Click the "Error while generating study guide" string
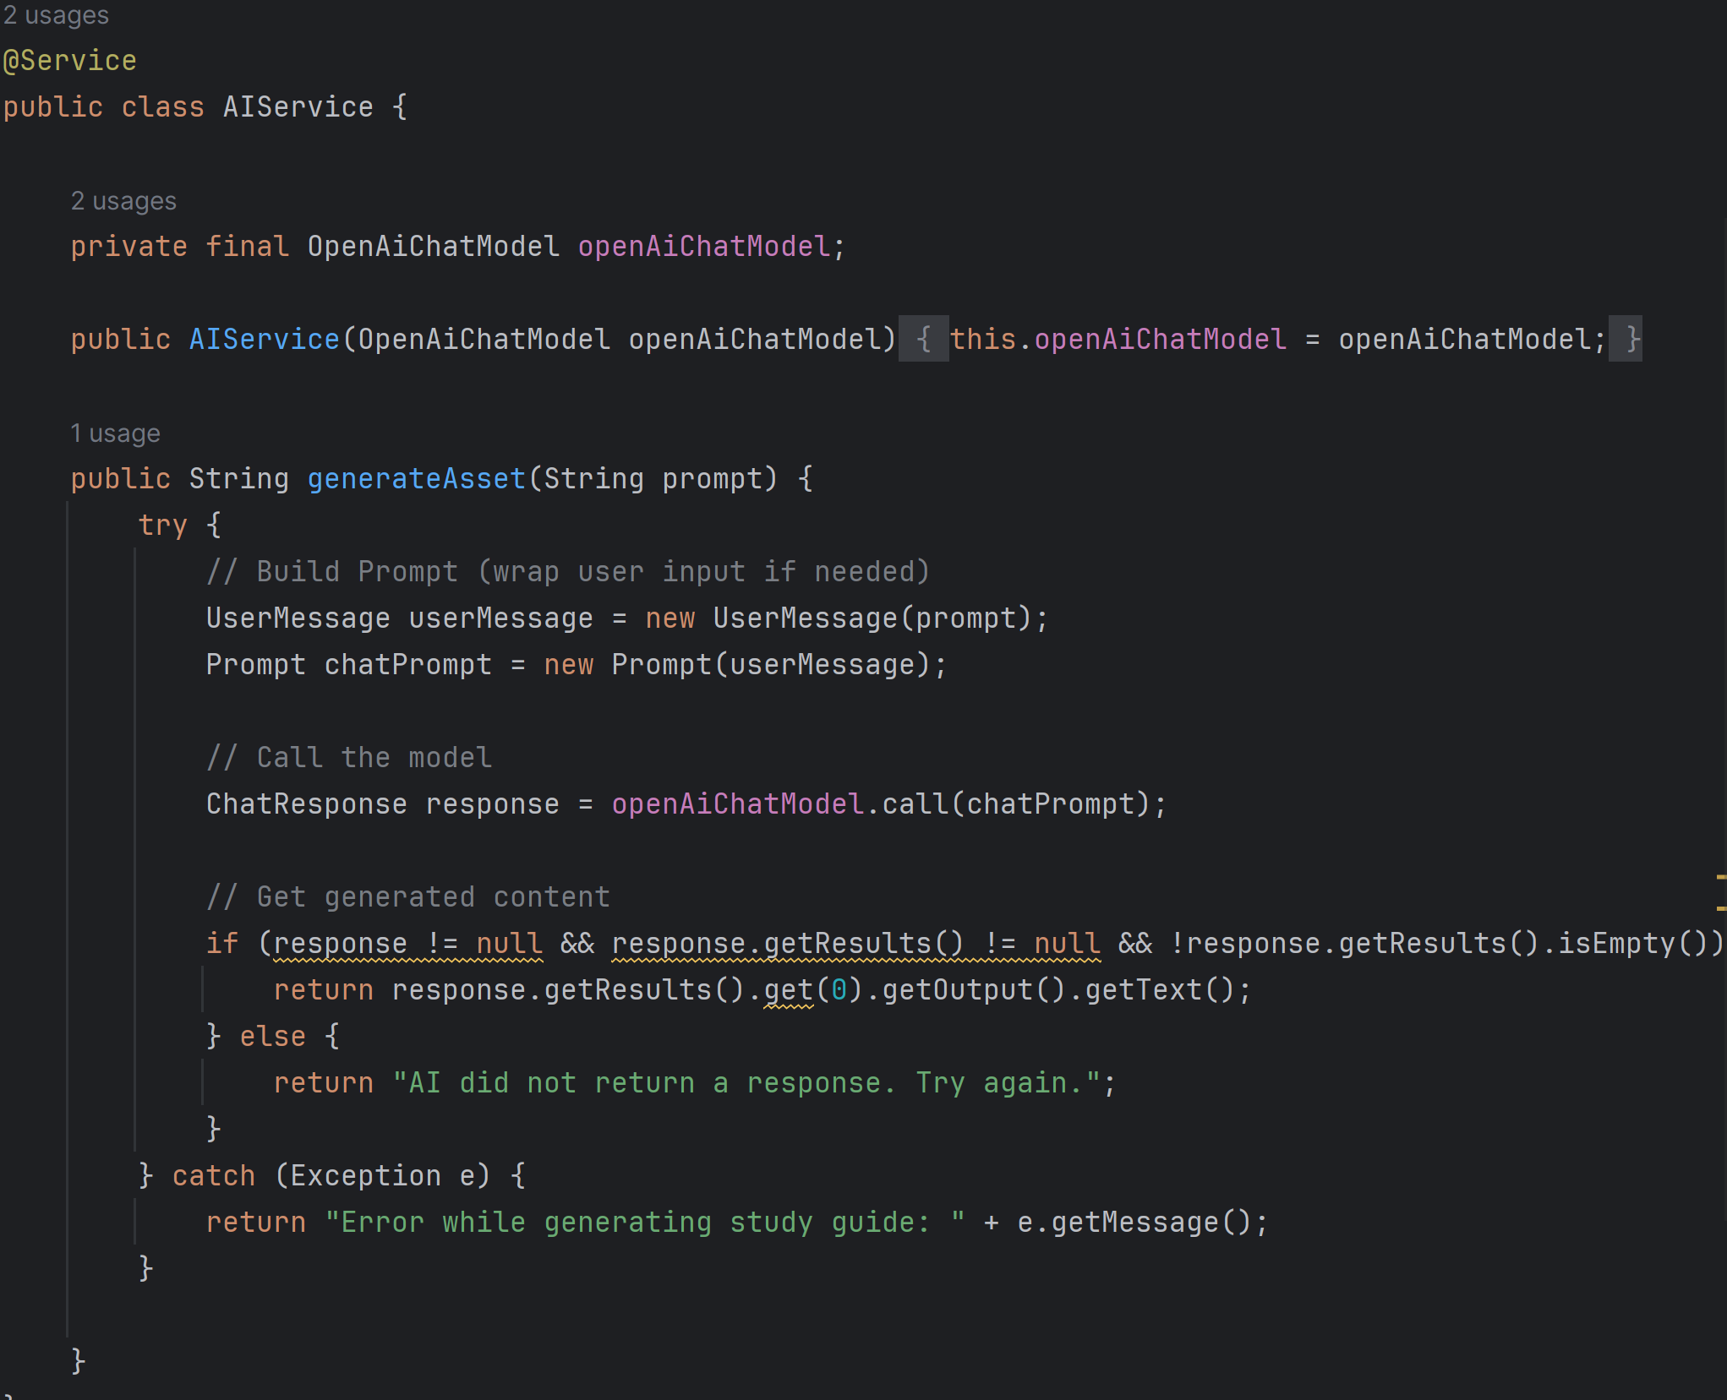 coord(644,1223)
